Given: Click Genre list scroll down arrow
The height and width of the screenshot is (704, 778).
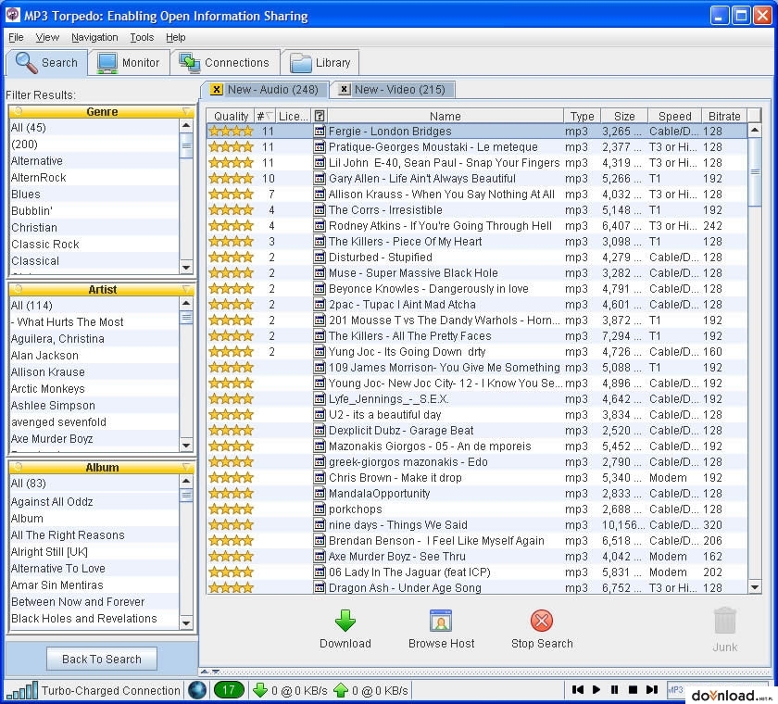Looking at the screenshot, I should [186, 268].
